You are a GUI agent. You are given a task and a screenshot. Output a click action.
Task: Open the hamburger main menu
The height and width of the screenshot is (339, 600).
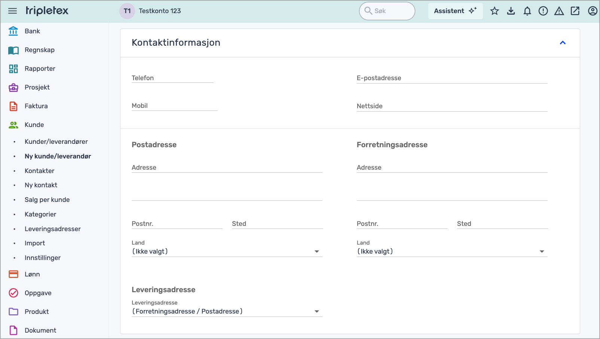[12, 11]
